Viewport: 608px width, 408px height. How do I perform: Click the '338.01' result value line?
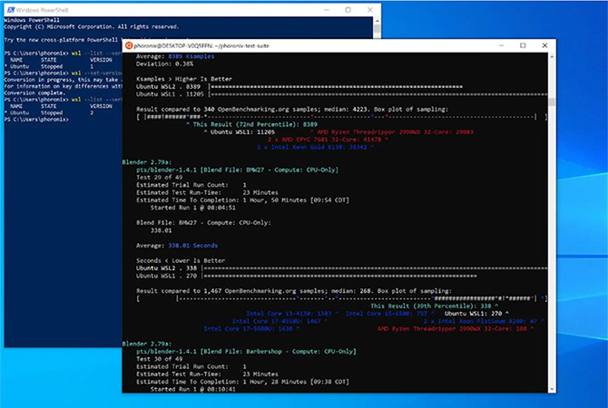coord(161,230)
